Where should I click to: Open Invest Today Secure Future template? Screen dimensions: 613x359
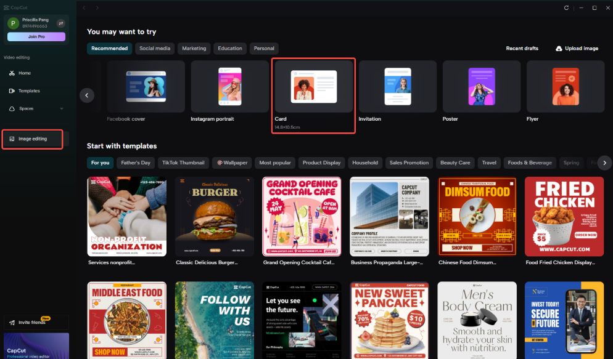[x=564, y=320]
